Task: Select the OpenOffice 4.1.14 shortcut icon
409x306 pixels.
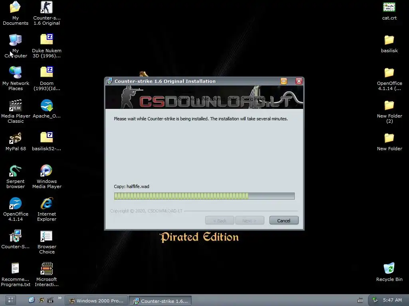Action: click(x=16, y=209)
